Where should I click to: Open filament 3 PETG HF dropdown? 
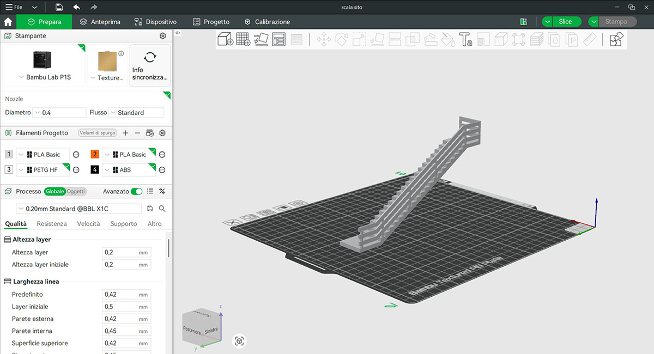point(43,170)
